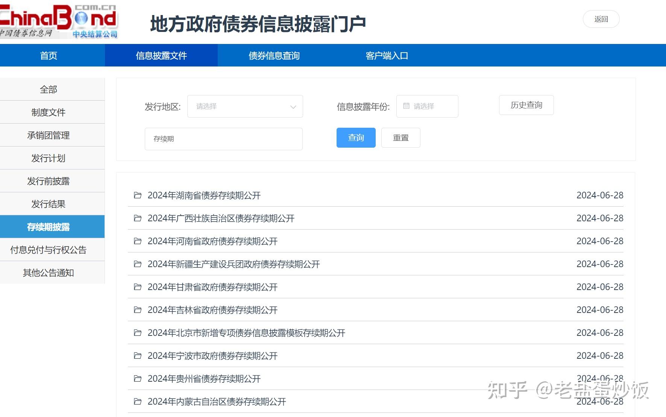Go to 首页 tab
The height and width of the screenshot is (417, 666).
[49, 56]
